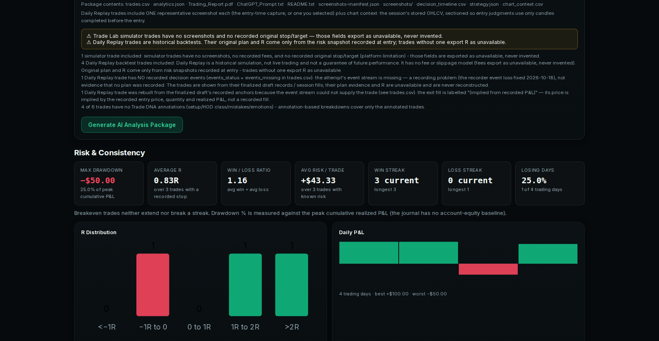
Task: Select the Win Streak value 3 current
Action: coord(397,180)
